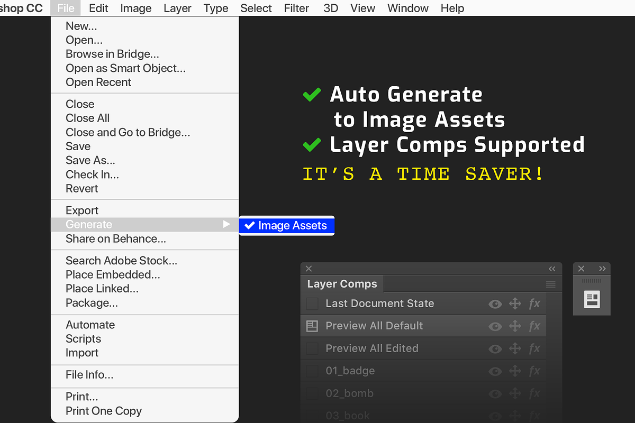
Task: Toggle position icon for Preview All Edited
Action: [515, 348]
